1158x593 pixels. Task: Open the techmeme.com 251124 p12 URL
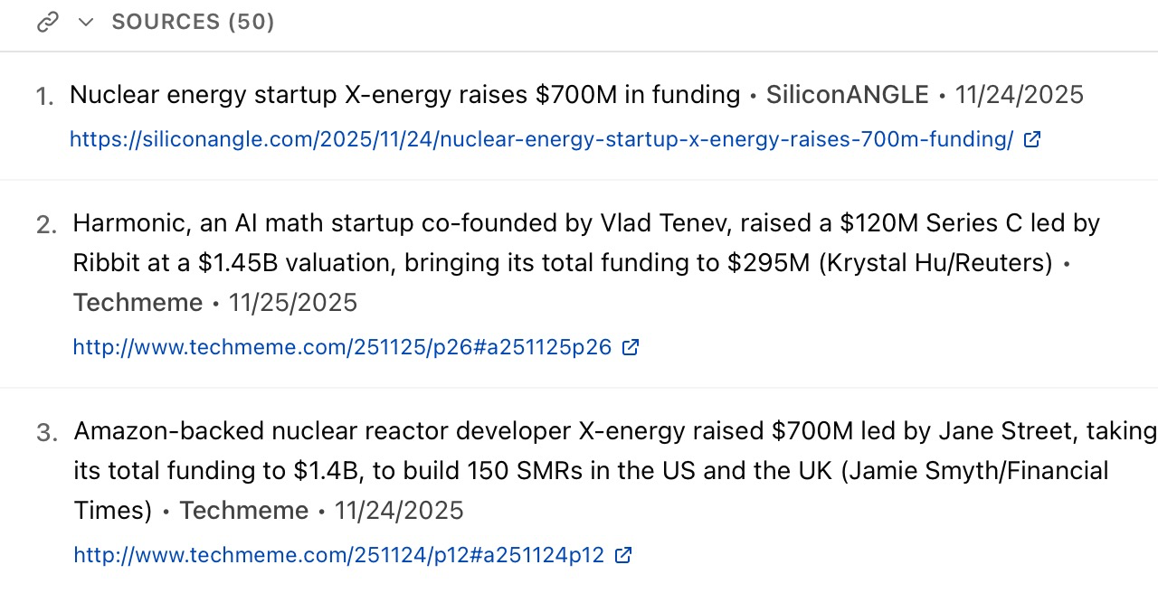click(x=338, y=555)
